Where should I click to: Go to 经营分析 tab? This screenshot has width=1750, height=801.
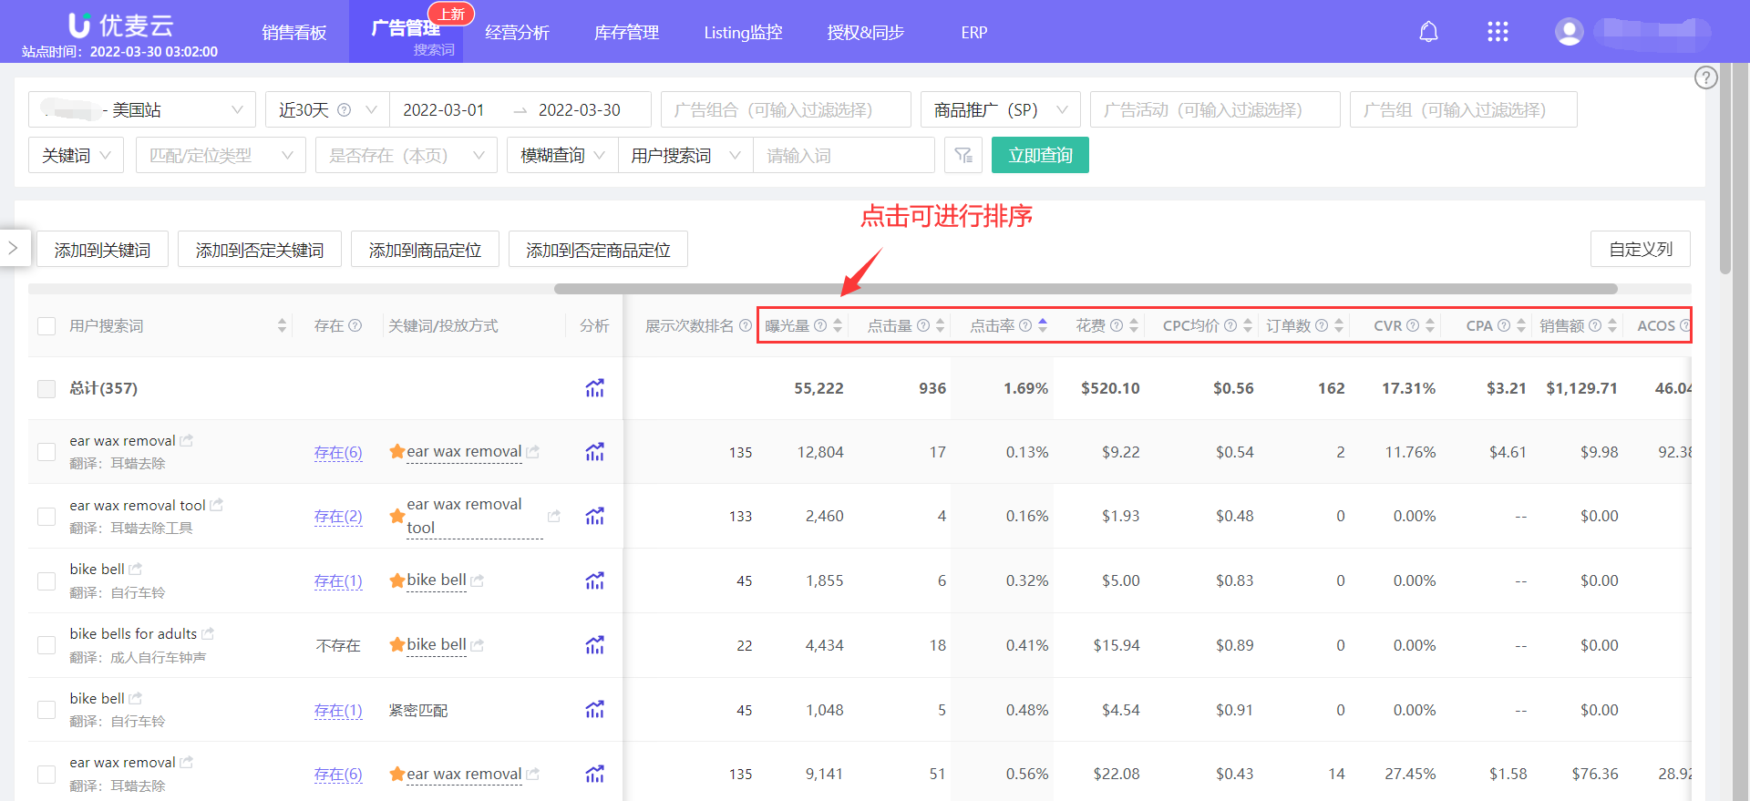click(517, 33)
